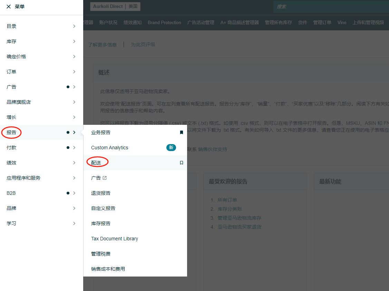The width and height of the screenshot is (389, 291).
Task: Close the menu with the X icon
Action: [x=9, y=7]
